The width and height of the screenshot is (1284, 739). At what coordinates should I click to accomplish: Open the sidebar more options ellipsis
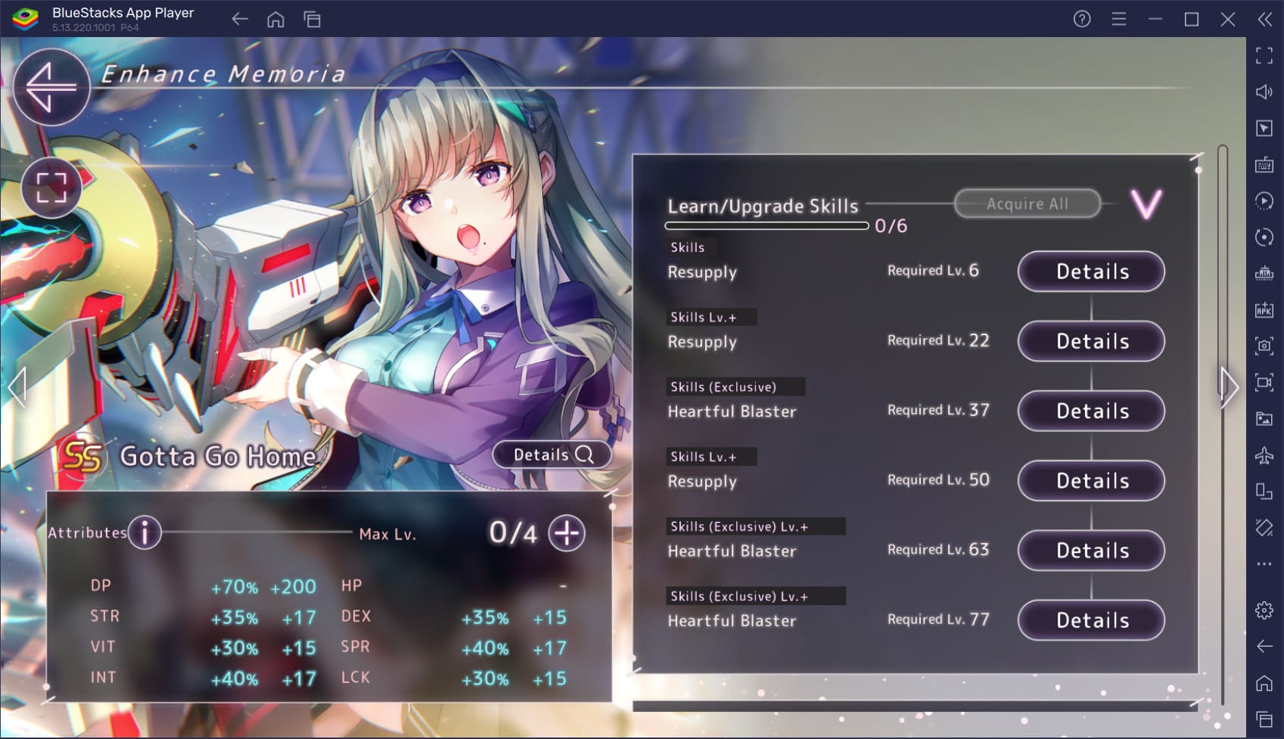(x=1264, y=564)
